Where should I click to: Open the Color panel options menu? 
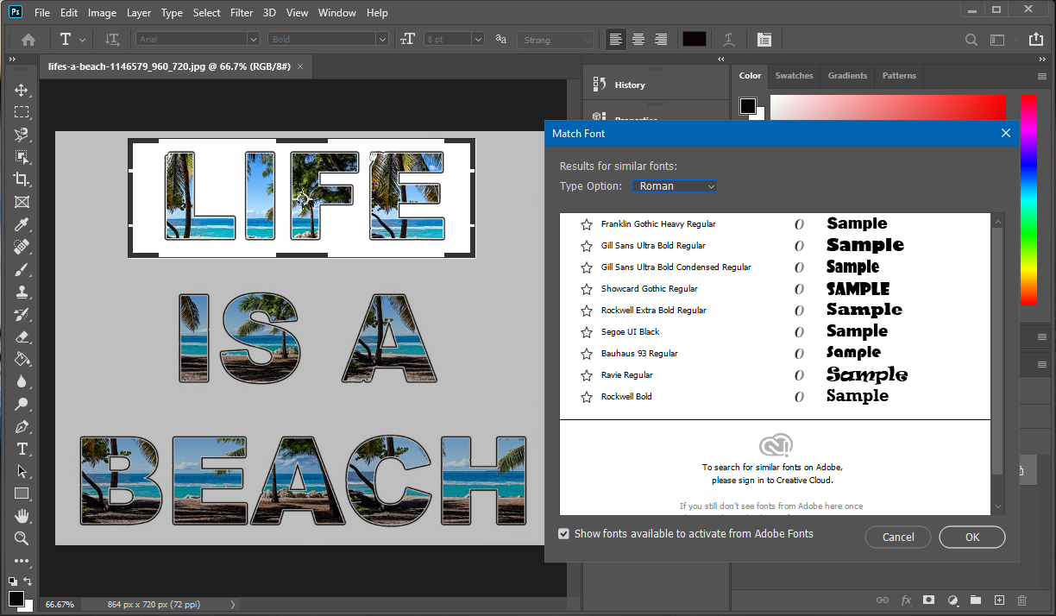pos(1041,76)
